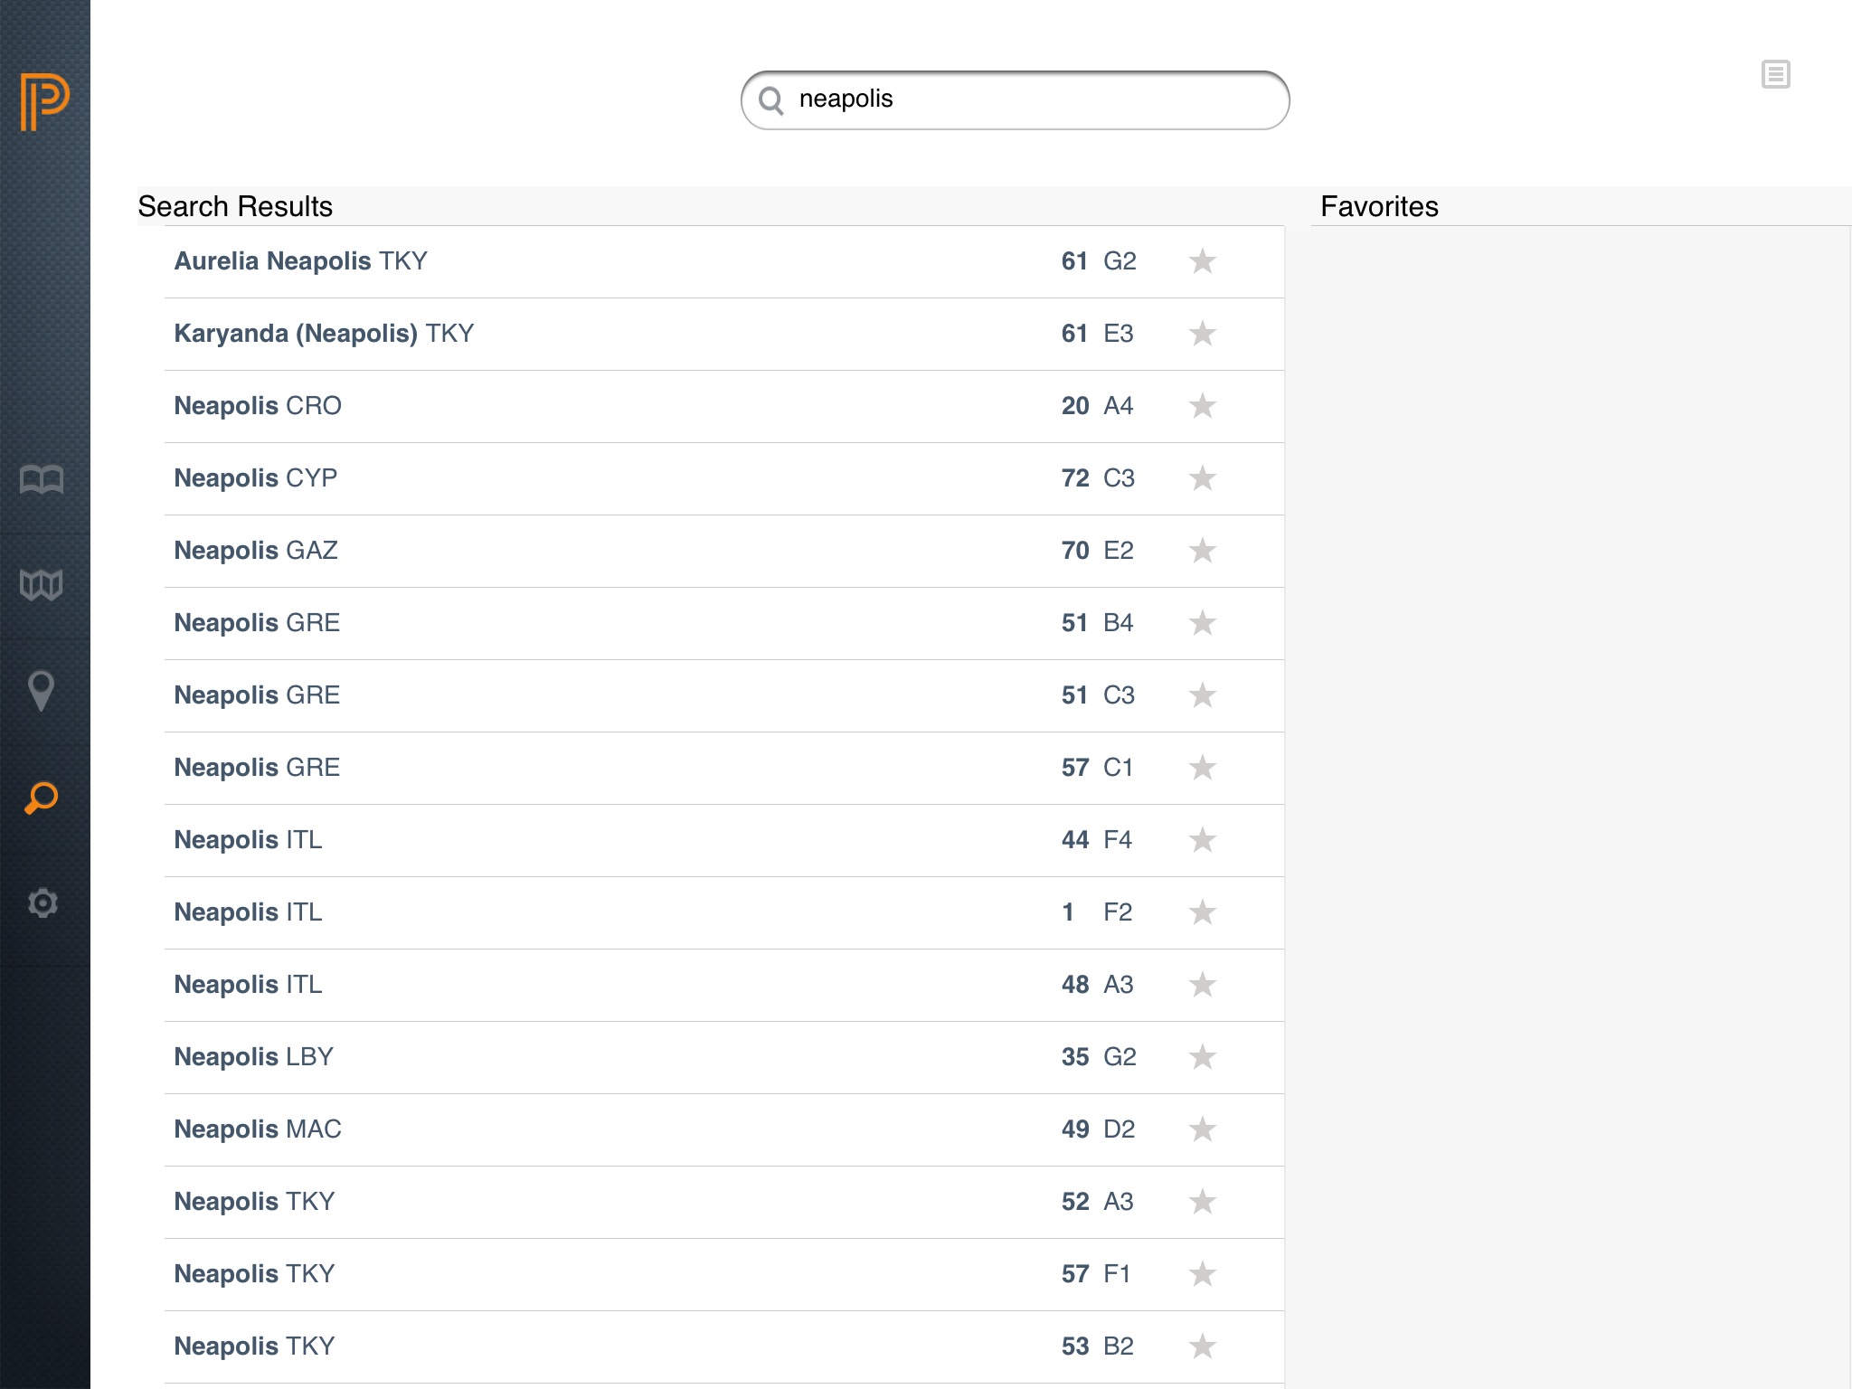
Task: Select the magnifier search sidebar icon
Action: tap(42, 798)
